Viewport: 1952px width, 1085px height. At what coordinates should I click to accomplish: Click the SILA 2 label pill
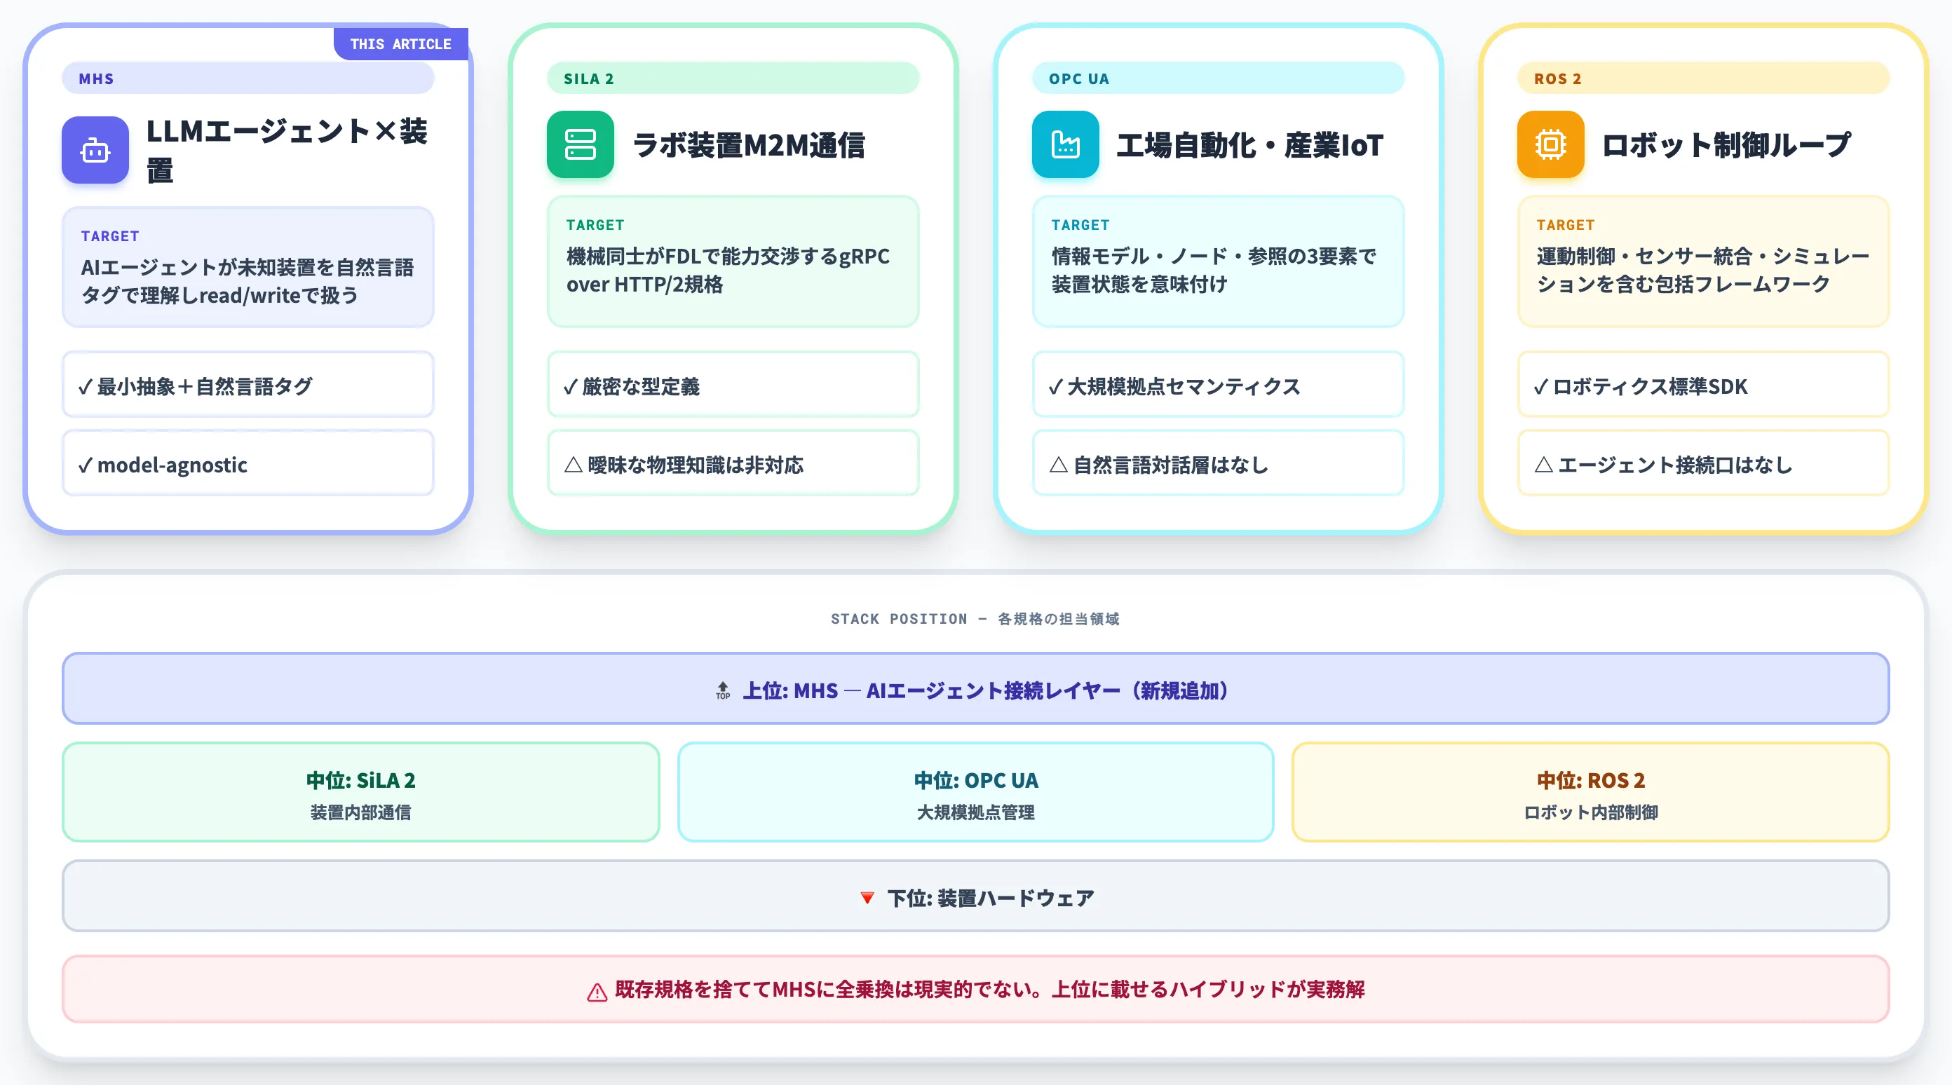point(733,78)
